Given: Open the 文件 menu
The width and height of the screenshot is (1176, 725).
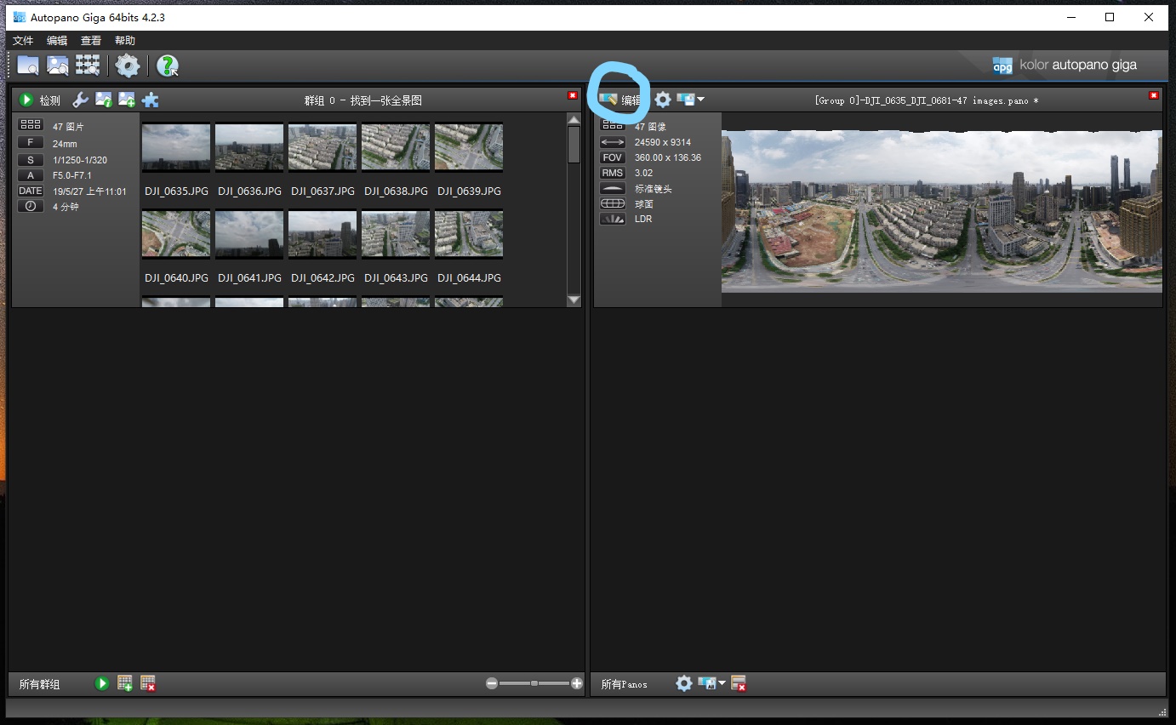Looking at the screenshot, I should (23, 41).
